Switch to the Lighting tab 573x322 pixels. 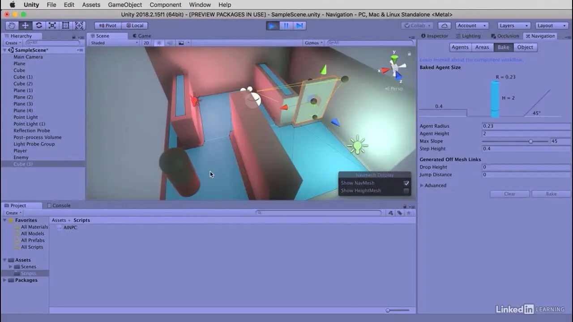pos(468,36)
